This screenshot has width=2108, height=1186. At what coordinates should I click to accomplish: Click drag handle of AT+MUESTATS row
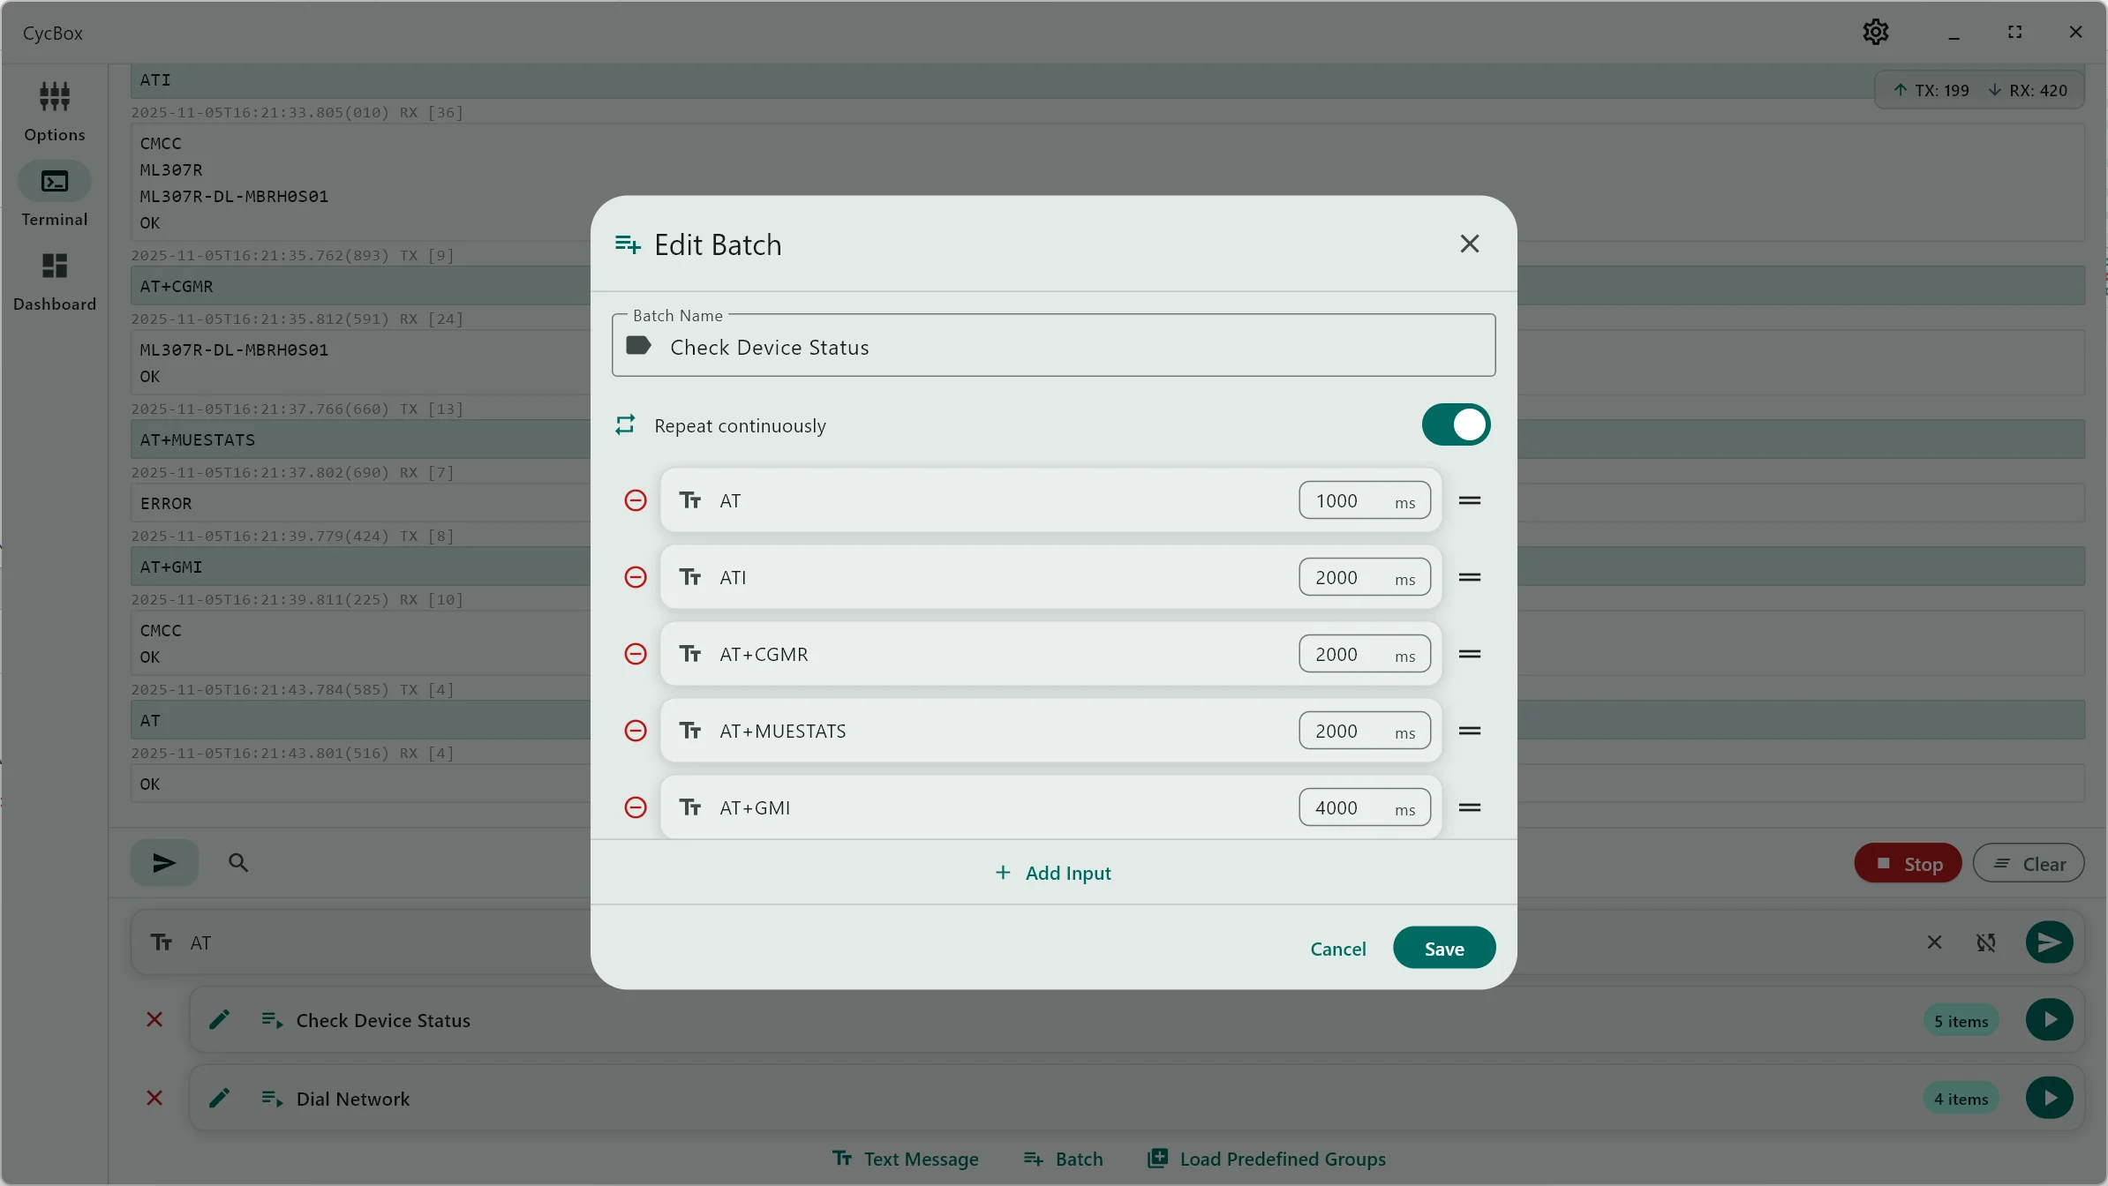[1470, 731]
